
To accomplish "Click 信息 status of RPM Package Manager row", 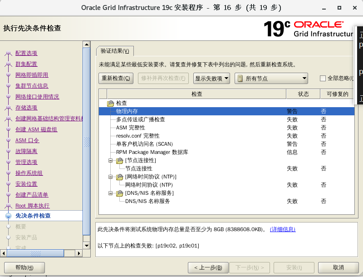I will tap(292, 152).
